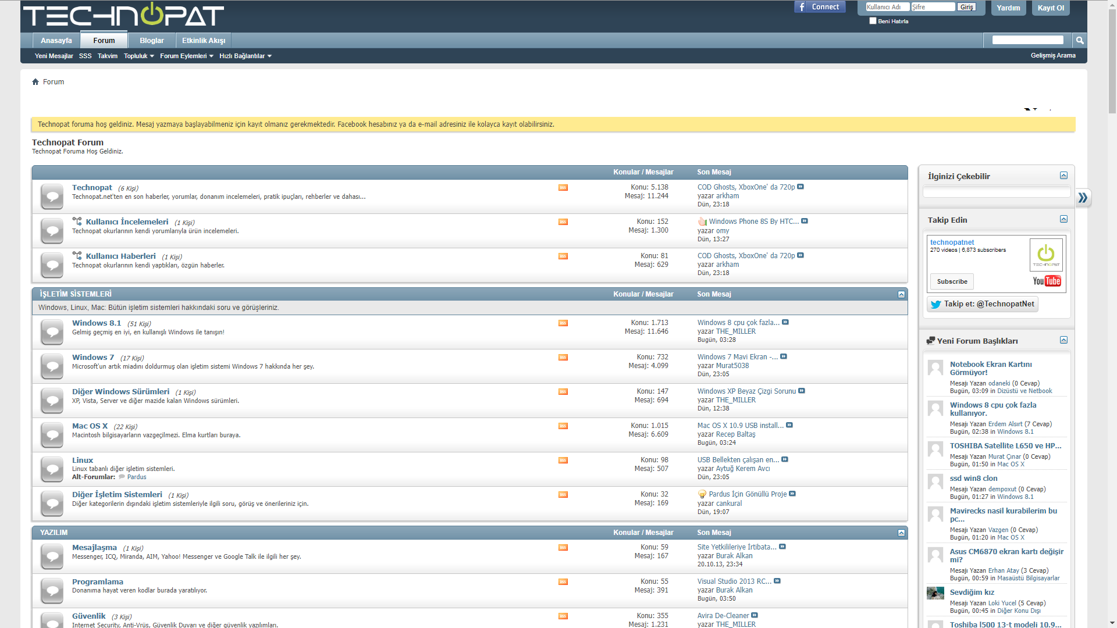The image size is (1117, 628).
Task: Click the Mac OS X forum status icon
Action: tap(52, 434)
